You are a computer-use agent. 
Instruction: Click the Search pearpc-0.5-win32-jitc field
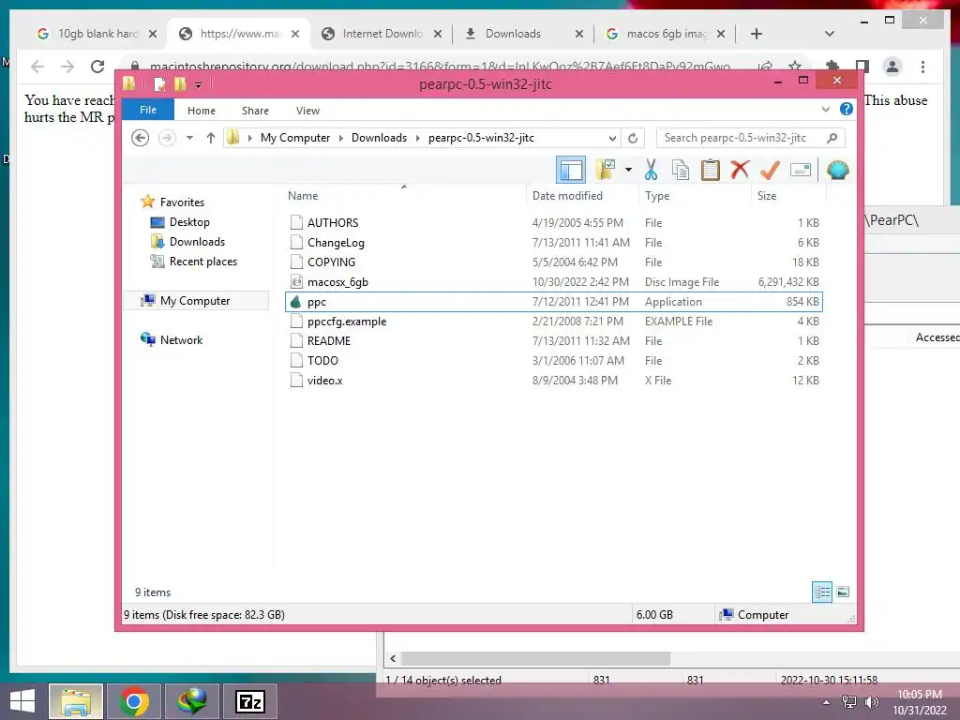(x=750, y=138)
